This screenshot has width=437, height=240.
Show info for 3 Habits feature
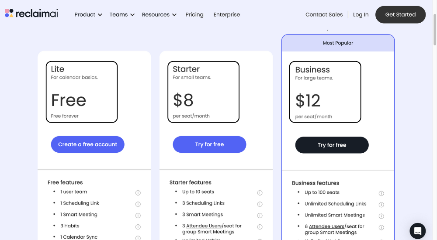[x=138, y=226]
